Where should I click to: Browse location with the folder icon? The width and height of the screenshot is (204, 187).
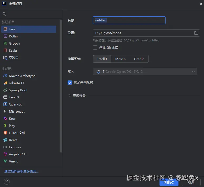pos(196,33)
